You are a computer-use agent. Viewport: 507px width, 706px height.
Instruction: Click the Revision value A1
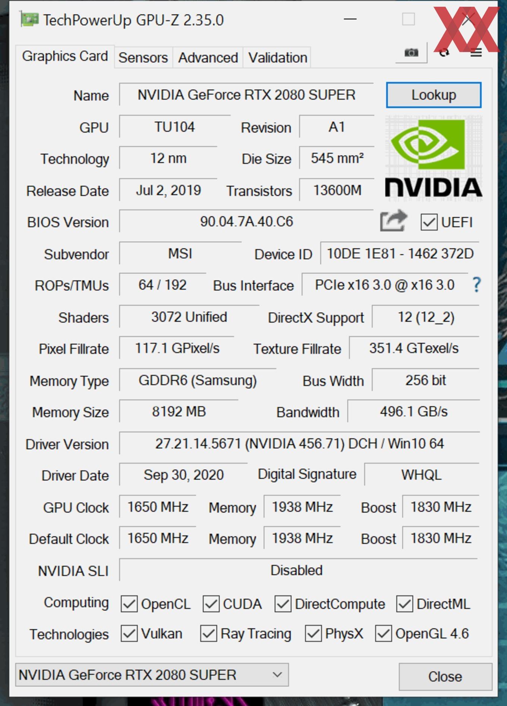[x=337, y=127]
